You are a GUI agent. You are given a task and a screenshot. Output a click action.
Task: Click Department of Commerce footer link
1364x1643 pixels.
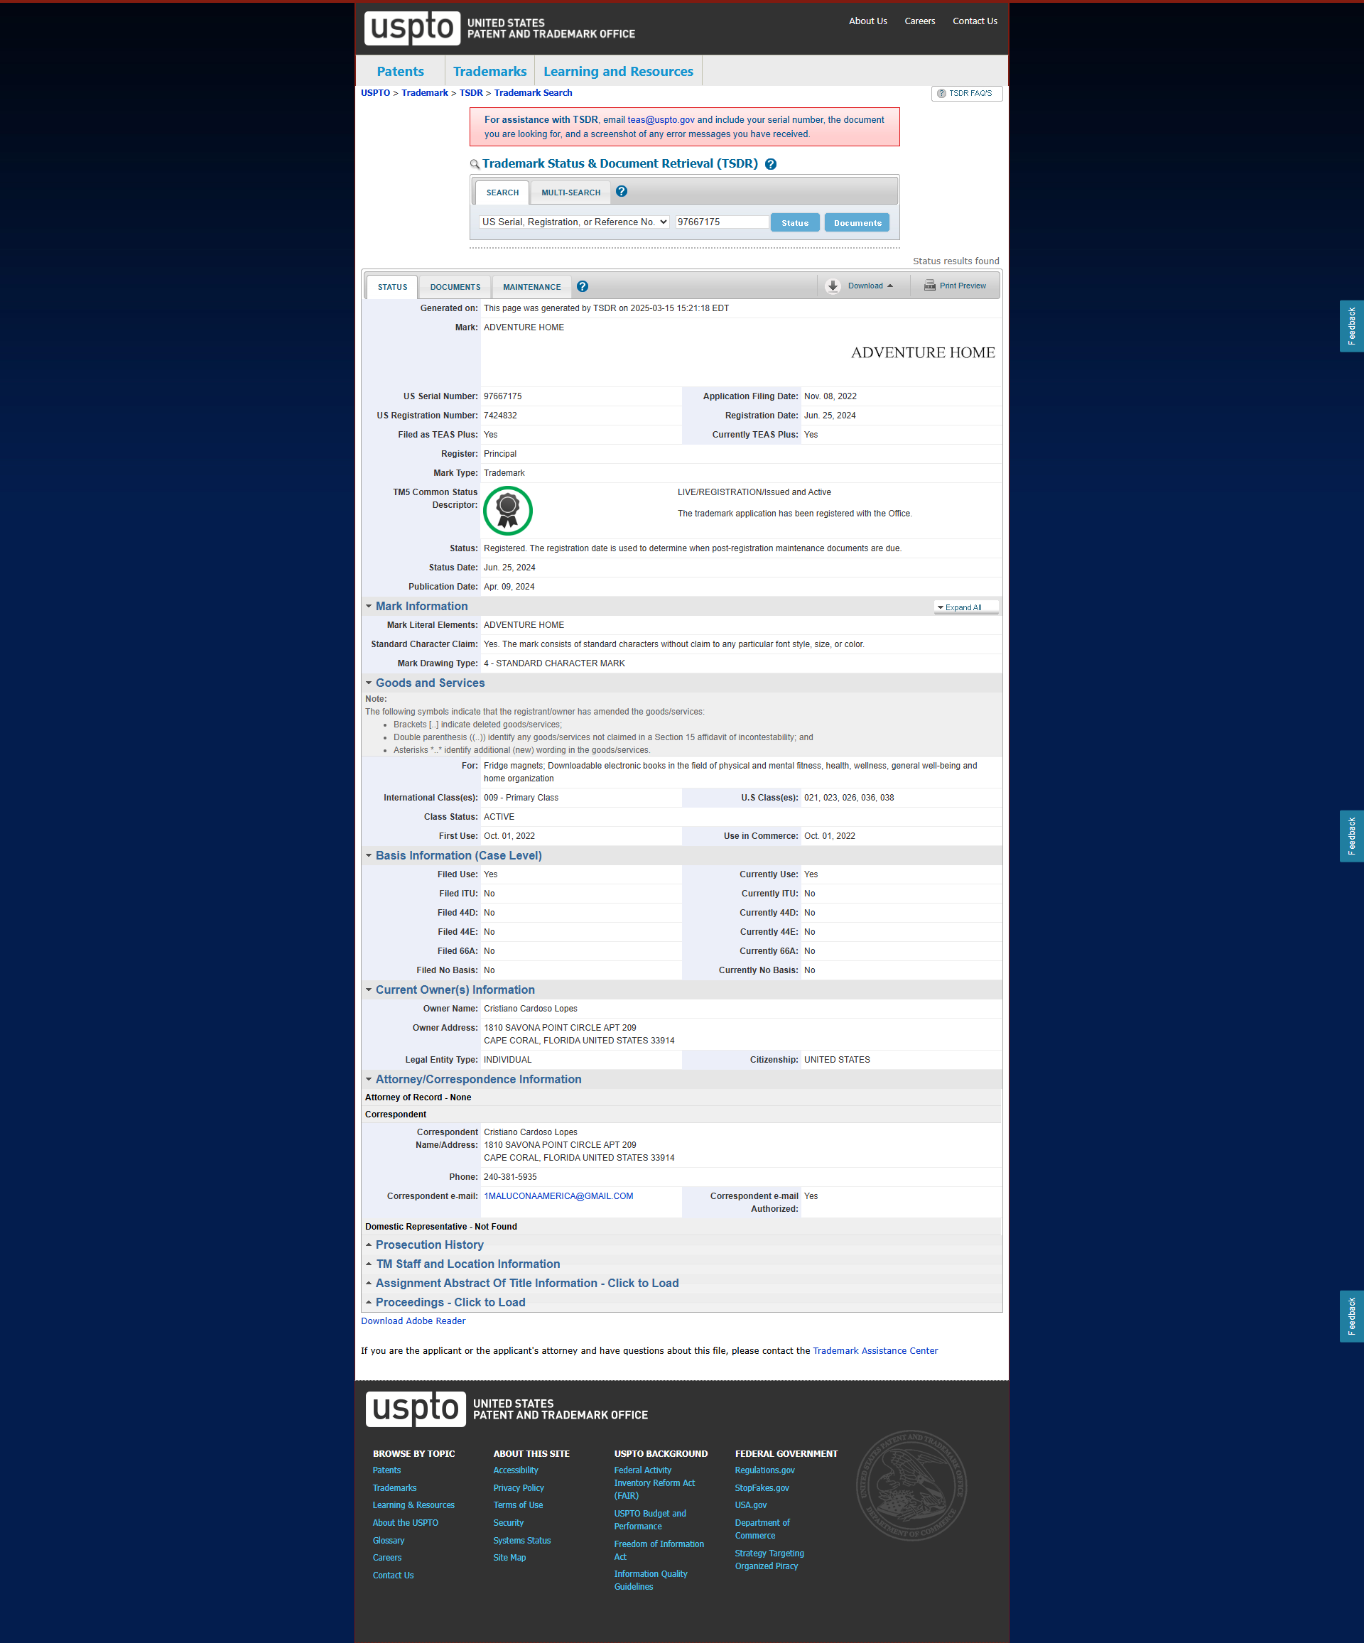point(762,1530)
